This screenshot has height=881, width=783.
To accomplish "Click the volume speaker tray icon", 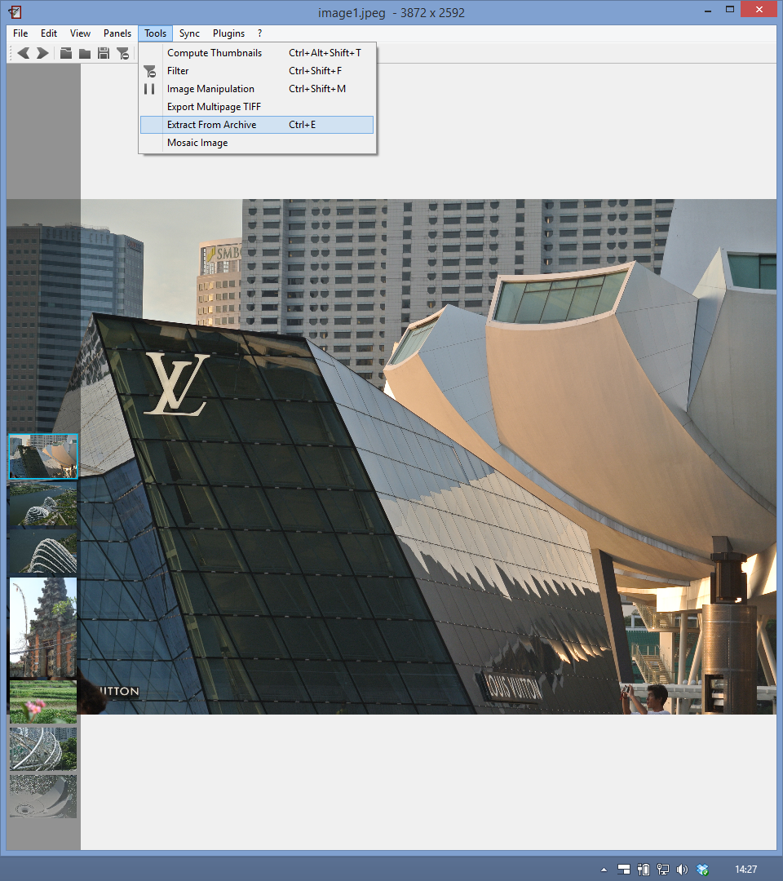I will (x=682, y=870).
